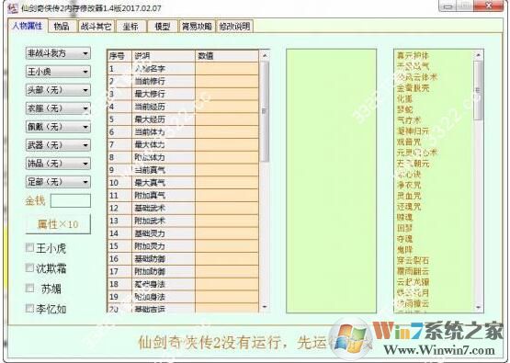Image resolution: width=510 pixels, height=363 pixels.
Task: Select the 附加武术 description cell
Action: pos(164,221)
